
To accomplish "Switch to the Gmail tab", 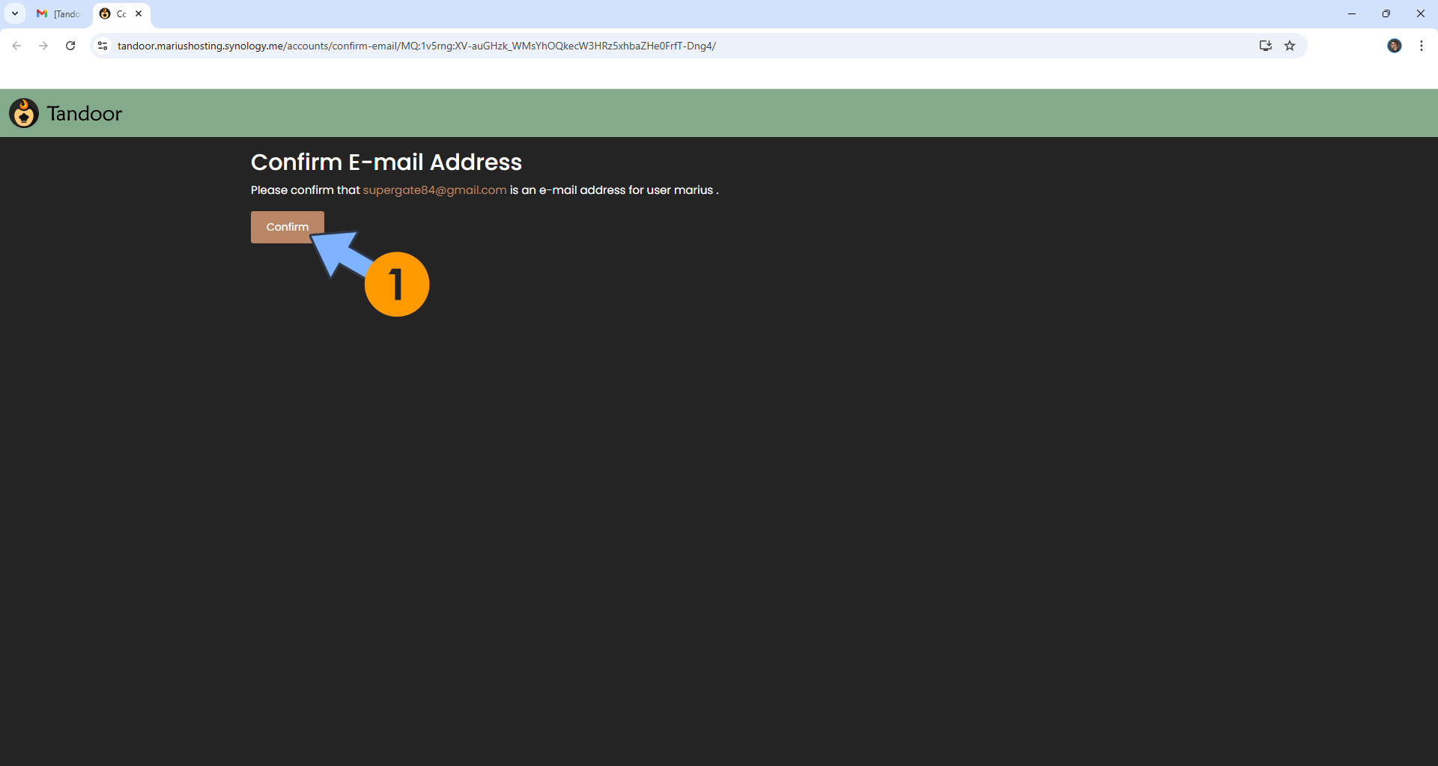I will (x=60, y=13).
